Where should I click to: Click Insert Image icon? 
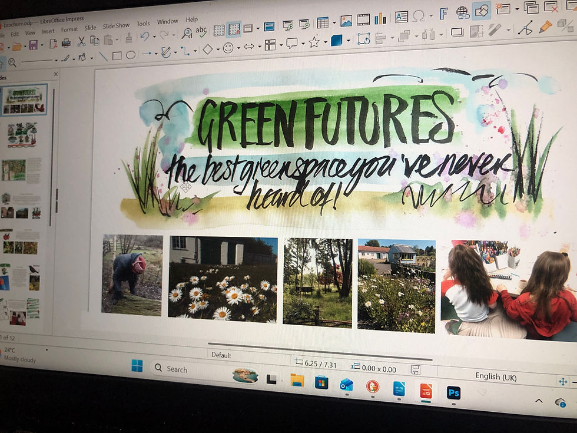pyautogui.click(x=346, y=21)
